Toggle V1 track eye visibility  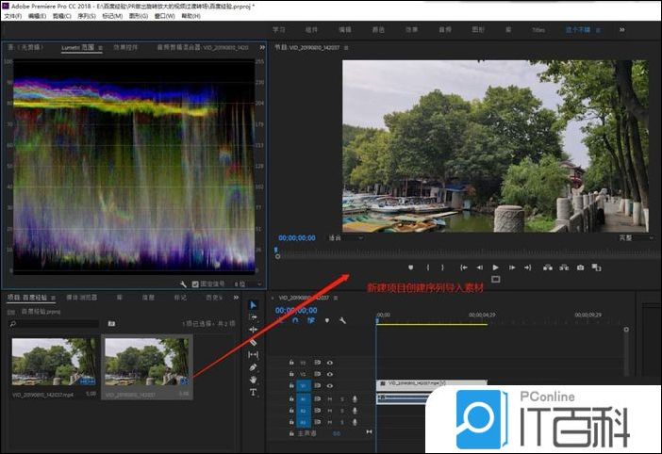330,385
